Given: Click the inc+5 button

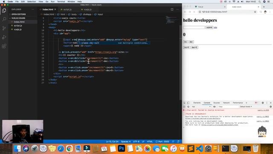Looking at the screenshot, I should point(186,47).
